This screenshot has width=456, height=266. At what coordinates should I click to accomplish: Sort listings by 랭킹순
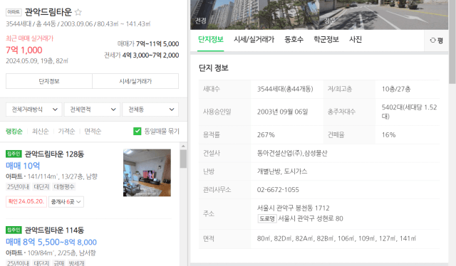[x=14, y=132]
